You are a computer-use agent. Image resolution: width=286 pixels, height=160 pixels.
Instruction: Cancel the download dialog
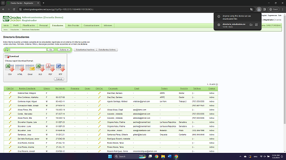pos(59,79)
